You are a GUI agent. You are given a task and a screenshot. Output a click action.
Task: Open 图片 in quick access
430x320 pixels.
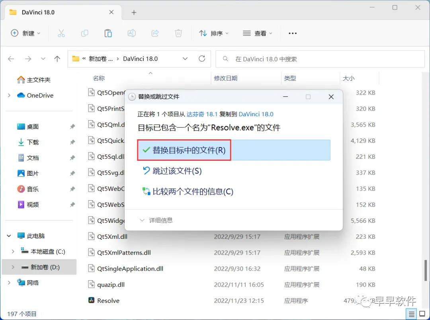pyautogui.click(x=28, y=174)
